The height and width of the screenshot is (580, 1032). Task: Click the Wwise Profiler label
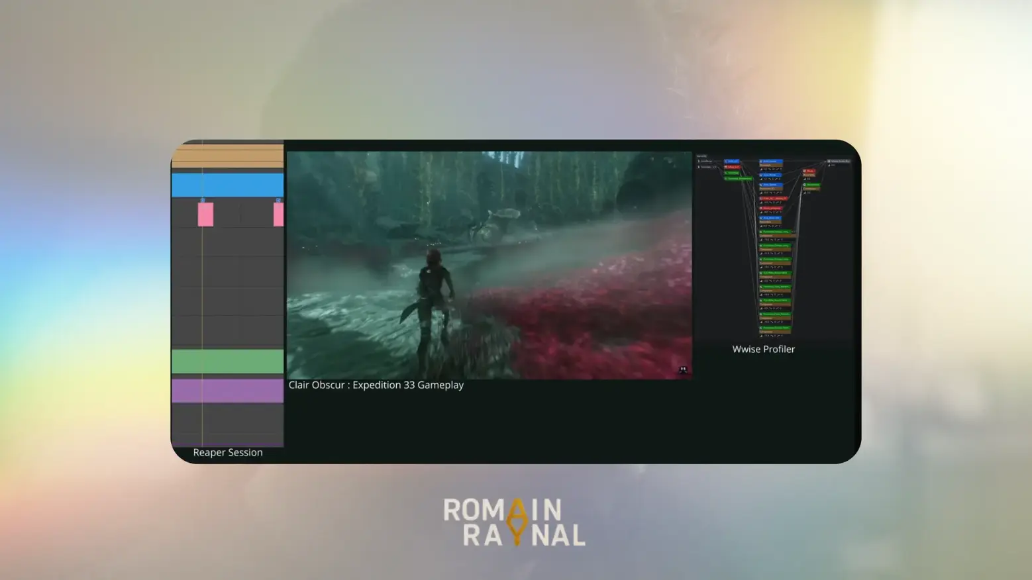click(763, 349)
